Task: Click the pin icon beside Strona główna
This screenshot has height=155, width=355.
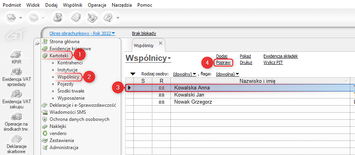Action: tap(37, 43)
